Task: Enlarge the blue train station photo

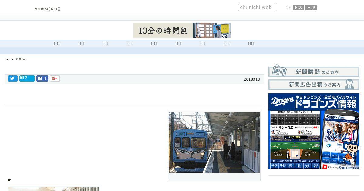Action: [214, 142]
